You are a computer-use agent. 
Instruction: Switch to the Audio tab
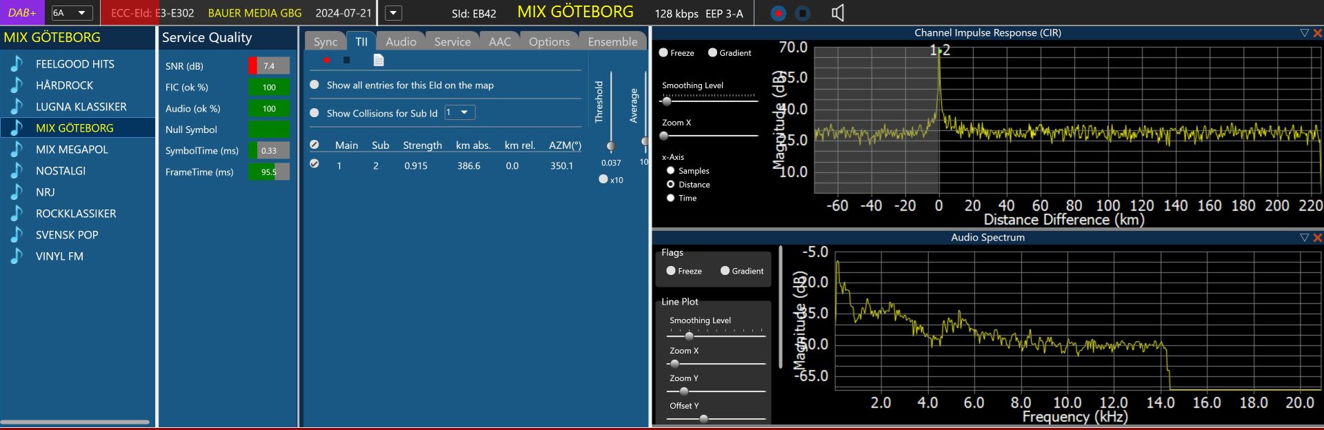401,41
